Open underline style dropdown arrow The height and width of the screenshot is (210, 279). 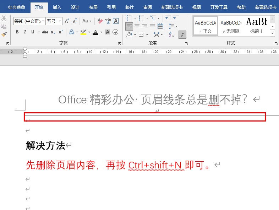coord(39,32)
